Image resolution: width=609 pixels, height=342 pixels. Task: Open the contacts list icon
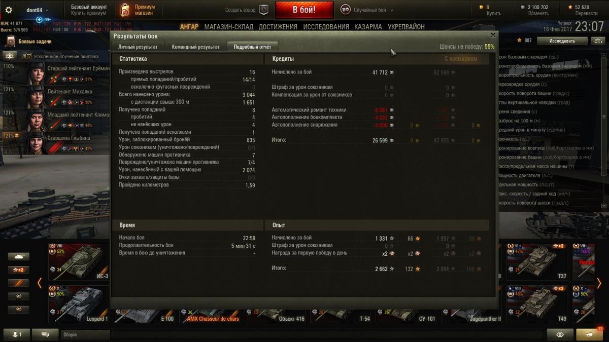pyautogui.click(x=17, y=334)
